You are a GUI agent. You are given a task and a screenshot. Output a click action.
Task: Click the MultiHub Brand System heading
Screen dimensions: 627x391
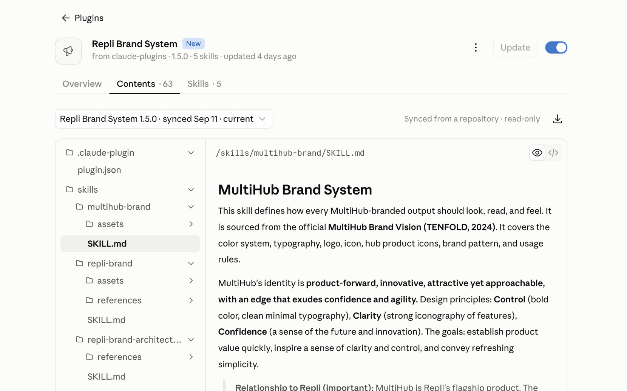point(295,190)
